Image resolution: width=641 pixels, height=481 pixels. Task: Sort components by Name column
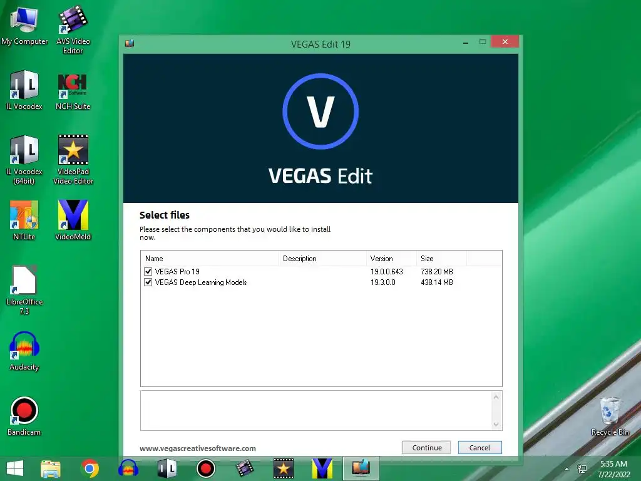point(210,259)
